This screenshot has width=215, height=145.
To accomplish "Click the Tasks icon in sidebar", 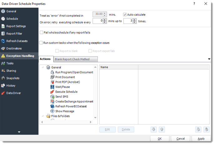I will [3, 63].
